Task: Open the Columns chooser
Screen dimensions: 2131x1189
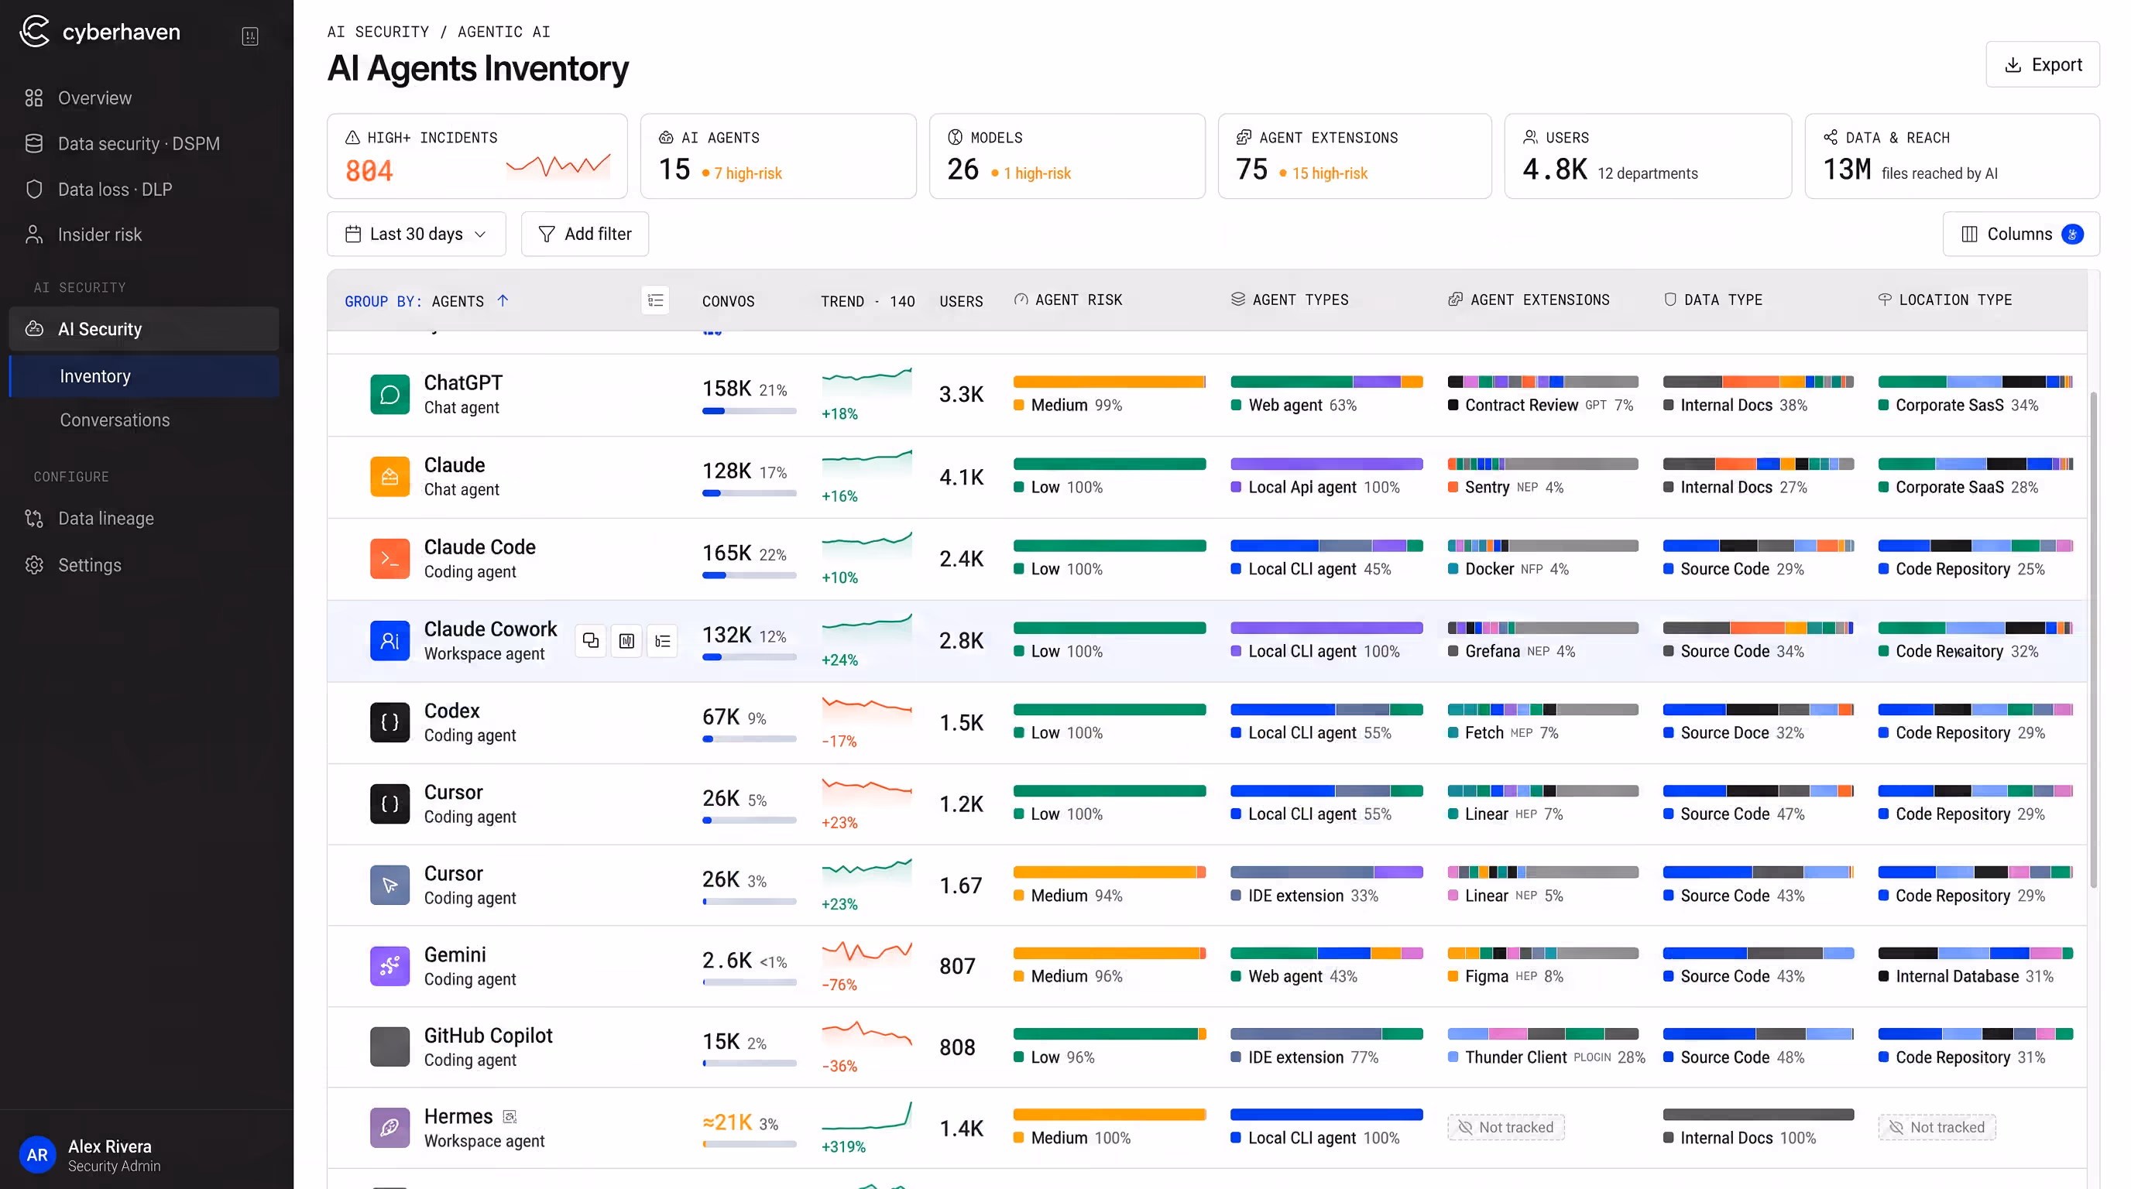Action: click(x=2020, y=234)
